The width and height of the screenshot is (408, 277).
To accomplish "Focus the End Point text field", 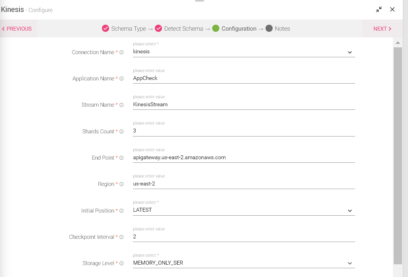I will tap(243, 158).
